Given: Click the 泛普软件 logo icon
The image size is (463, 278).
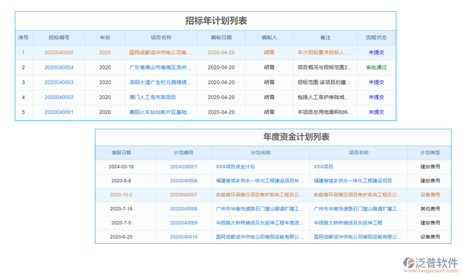Looking at the screenshot, I should pyautogui.click(x=410, y=261).
